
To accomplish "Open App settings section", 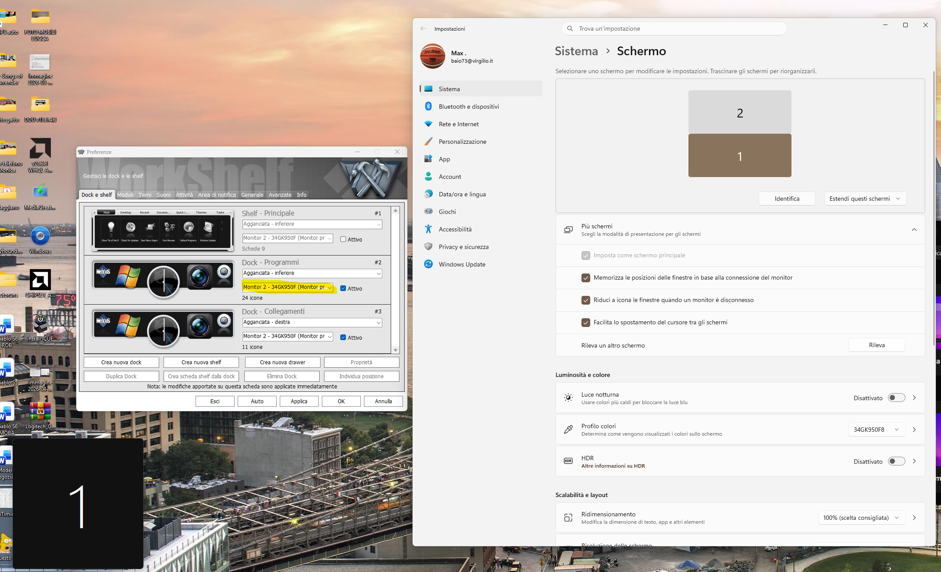I will click(x=481, y=159).
